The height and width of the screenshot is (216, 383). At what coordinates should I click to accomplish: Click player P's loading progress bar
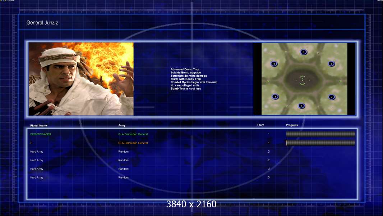[x=321, y=143]
